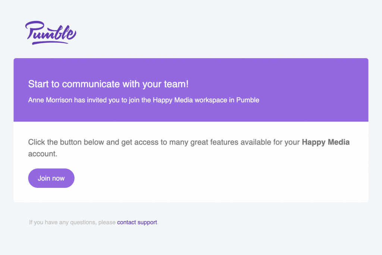Click the underline swoosh beneath the Pumble logo
Screen dimensions: 382x255
(x=50, y=43)
